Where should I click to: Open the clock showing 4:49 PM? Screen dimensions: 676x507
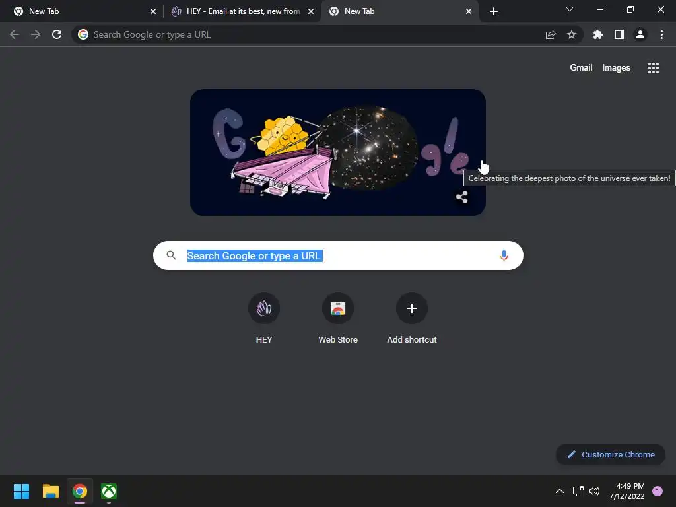(x=627, y=491)
